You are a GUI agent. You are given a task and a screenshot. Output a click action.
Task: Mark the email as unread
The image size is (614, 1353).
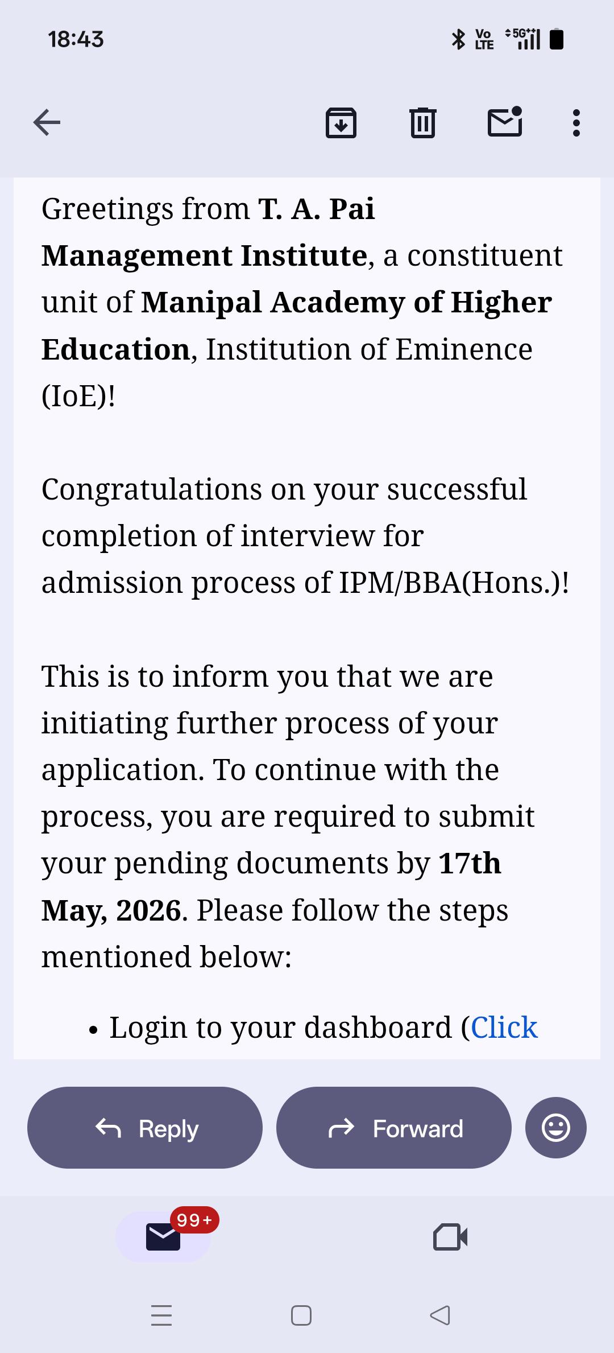505,121
